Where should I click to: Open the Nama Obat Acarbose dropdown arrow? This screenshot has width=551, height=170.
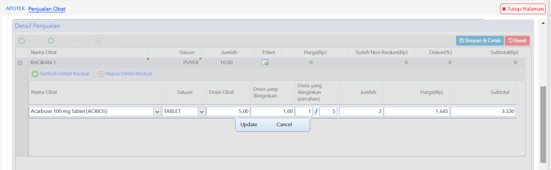157,112
